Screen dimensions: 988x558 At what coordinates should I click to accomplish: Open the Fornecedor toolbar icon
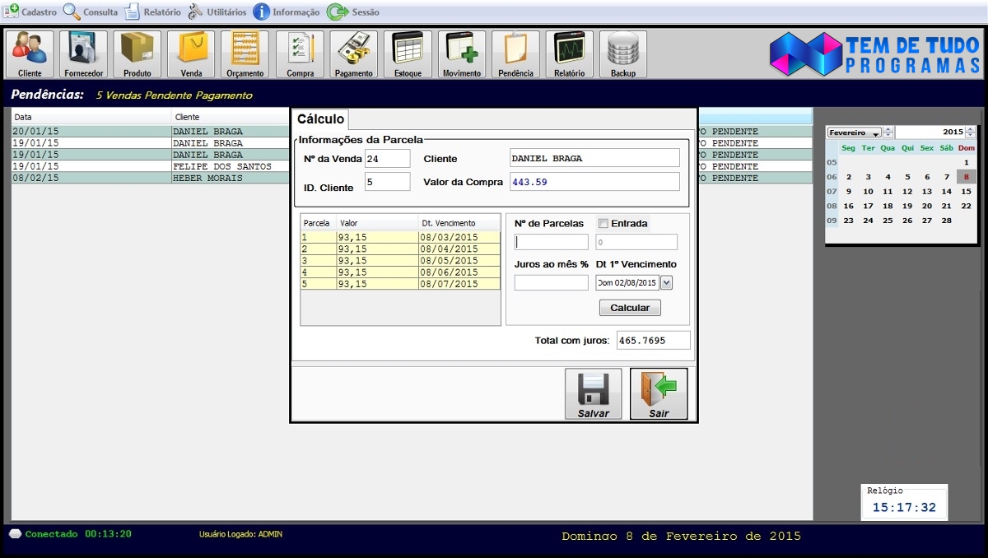coord(84,54)
